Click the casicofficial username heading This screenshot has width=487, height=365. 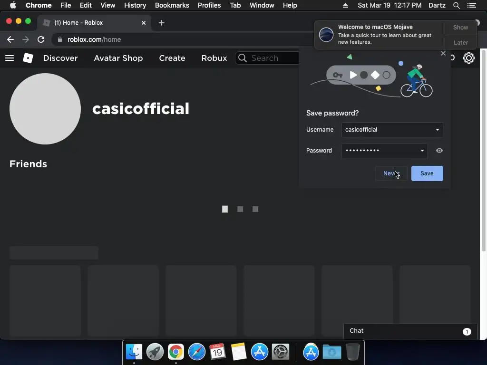pyautogui.click(x=141, y=109)
